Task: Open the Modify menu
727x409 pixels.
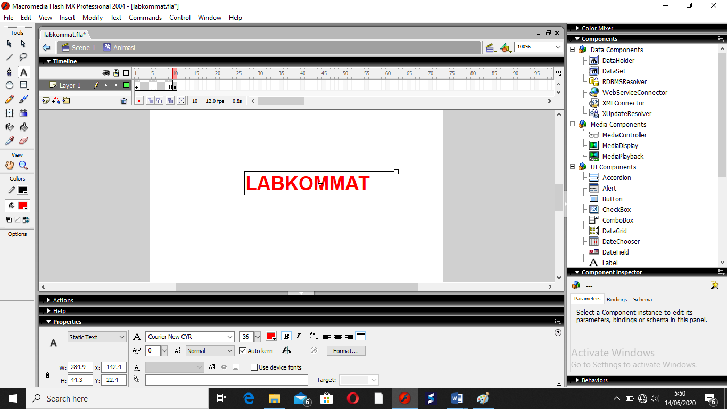Action: tap(92, 18)
